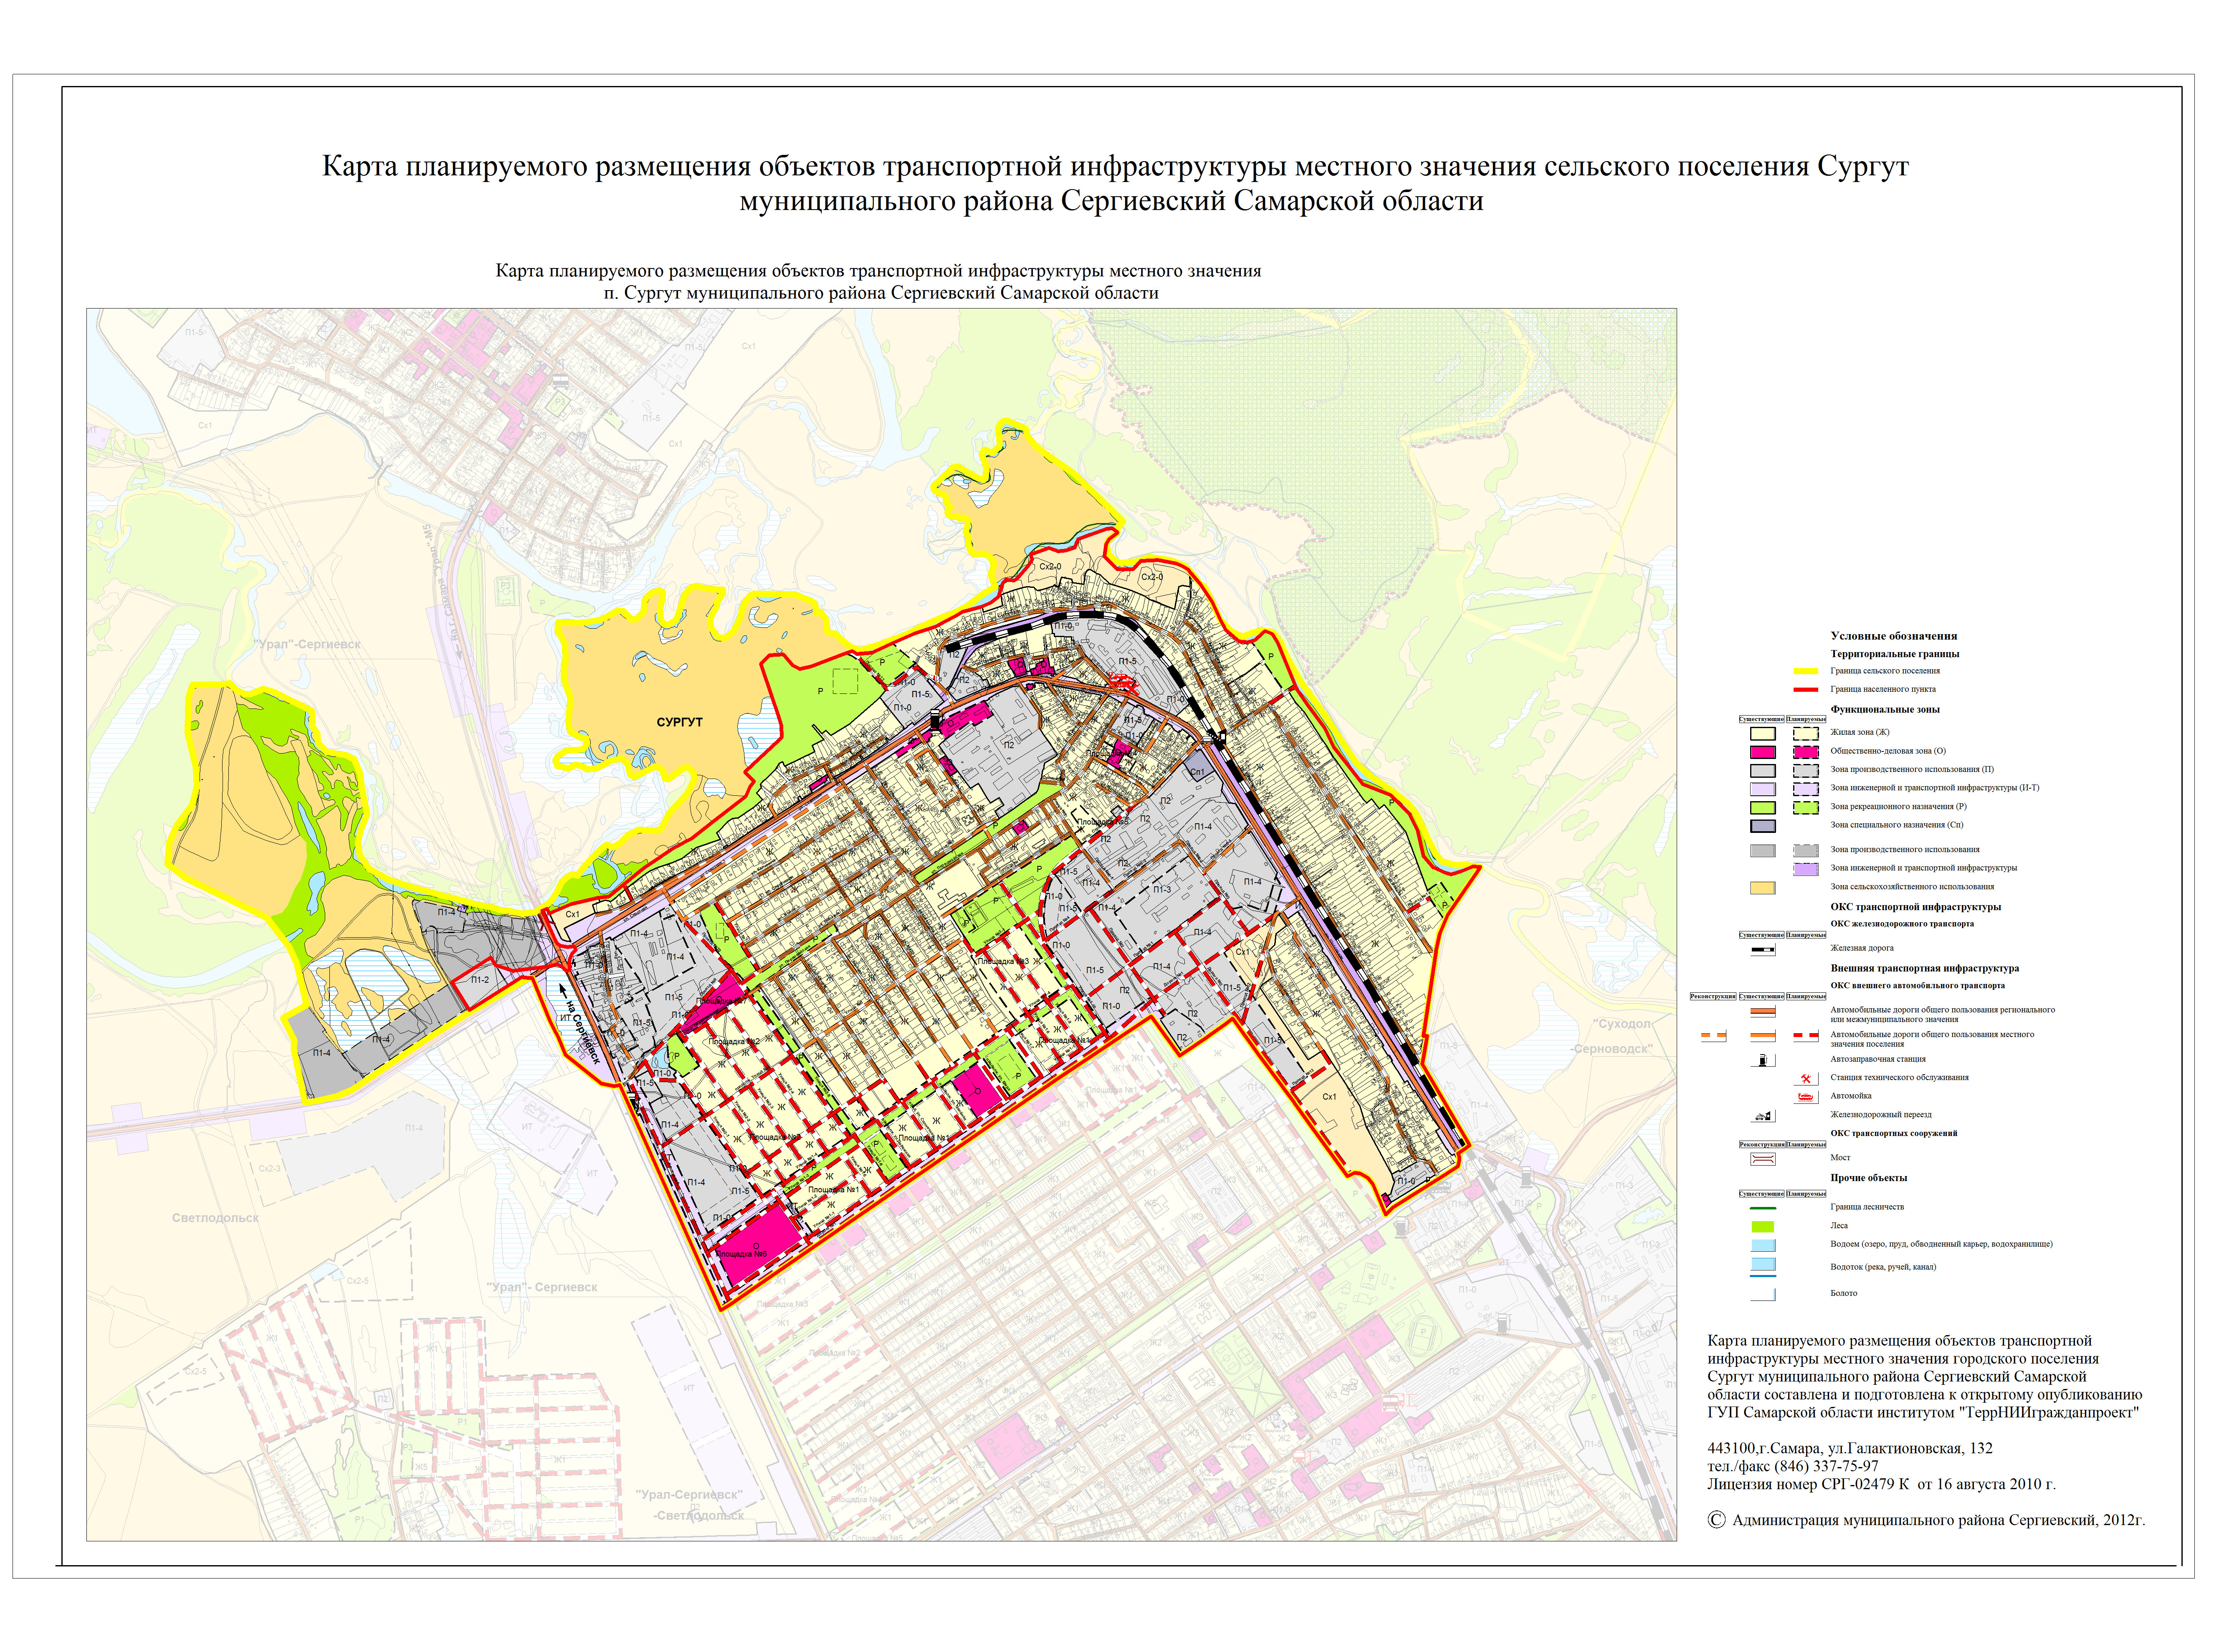2219x1652 pixels.
Task: Click the bridge symbol in the legend
Action: coord(1763,1159)
